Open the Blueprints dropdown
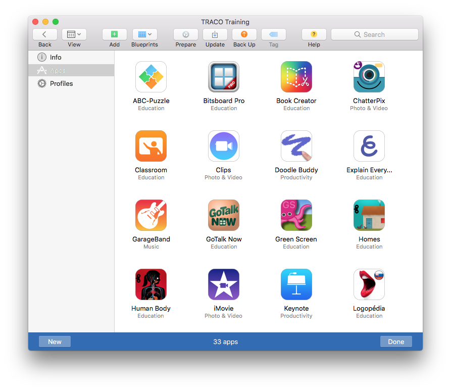 (x=144, y=34)
